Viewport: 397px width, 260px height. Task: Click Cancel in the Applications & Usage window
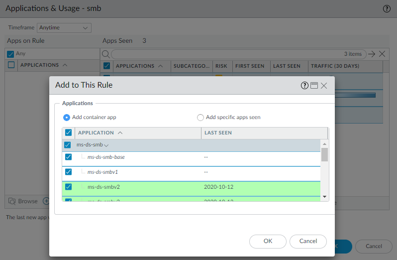click(x=374, y=247)
